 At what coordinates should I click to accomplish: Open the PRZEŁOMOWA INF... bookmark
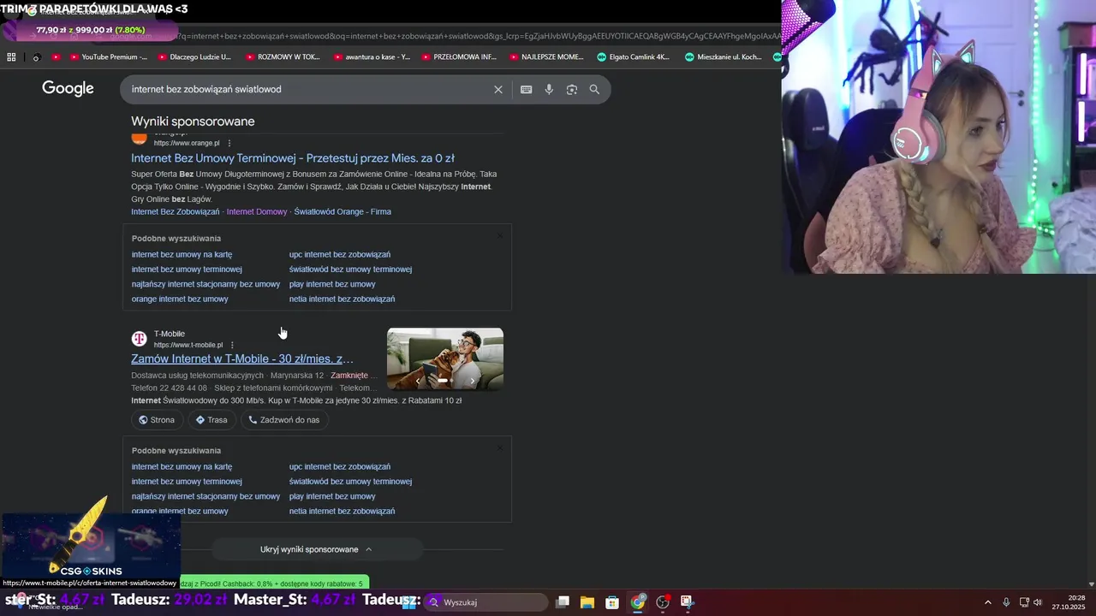click(459, 57)
